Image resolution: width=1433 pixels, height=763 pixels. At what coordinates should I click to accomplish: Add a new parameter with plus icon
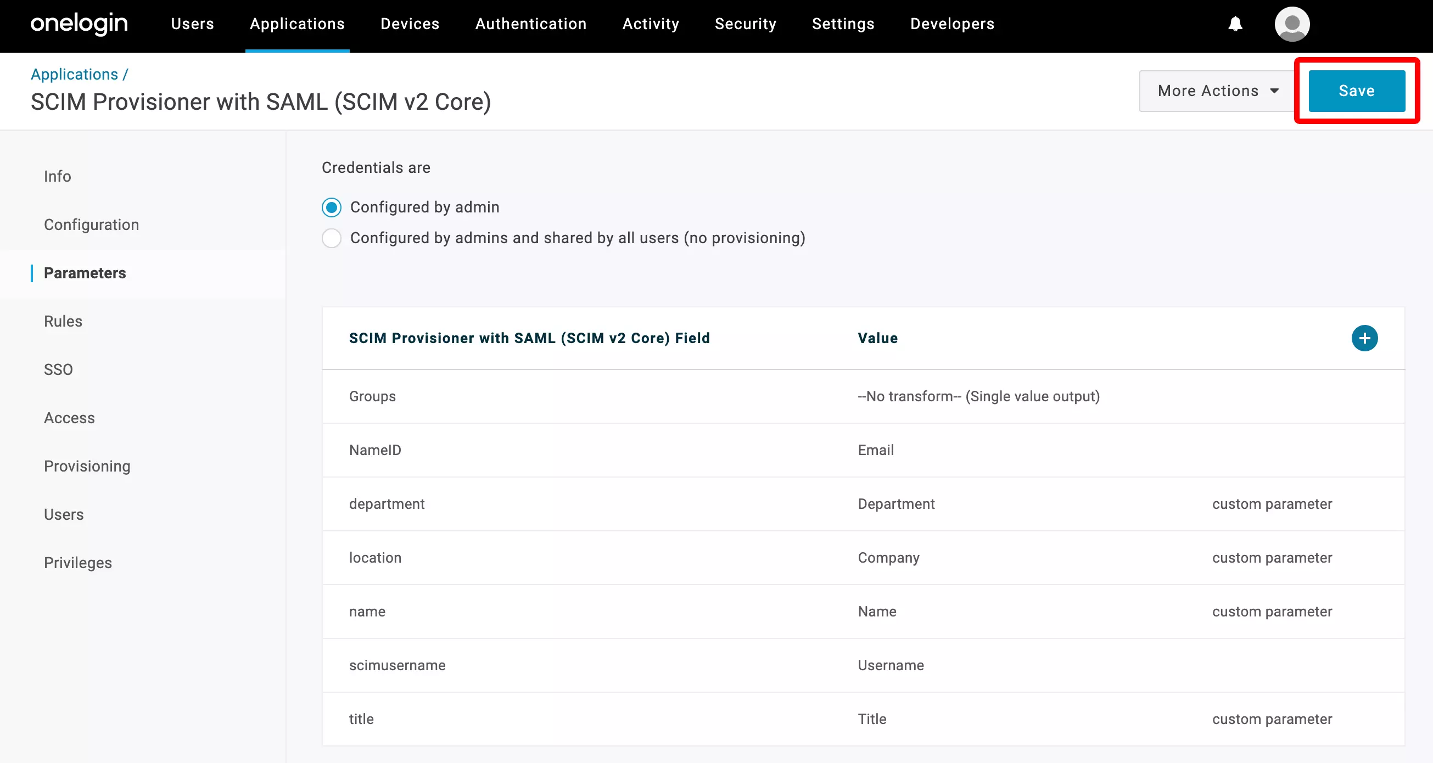tap(1364, 338)
